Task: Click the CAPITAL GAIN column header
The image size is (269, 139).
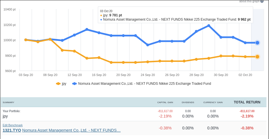Action: [165, 102]
